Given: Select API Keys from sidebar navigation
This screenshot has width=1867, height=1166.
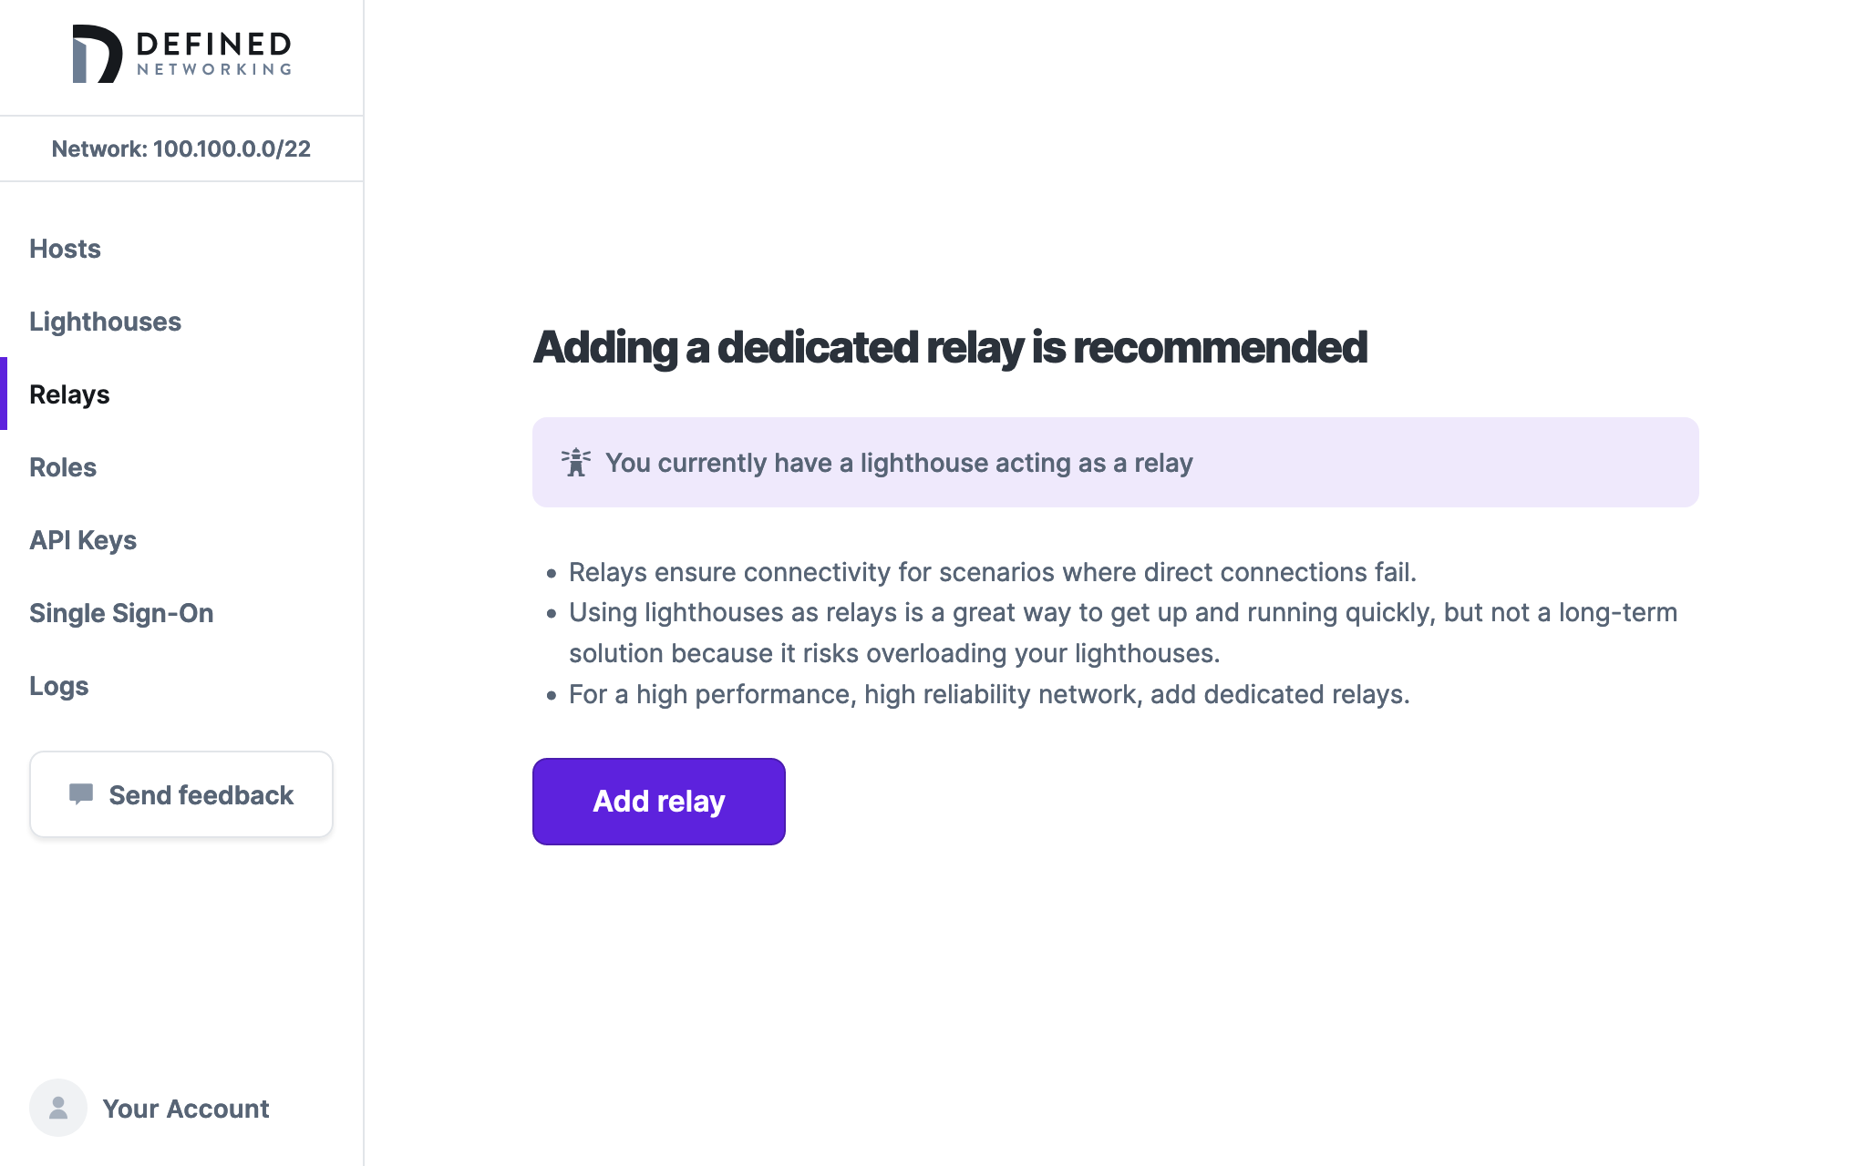Looking at the screenshot, I should coord(83,540).
